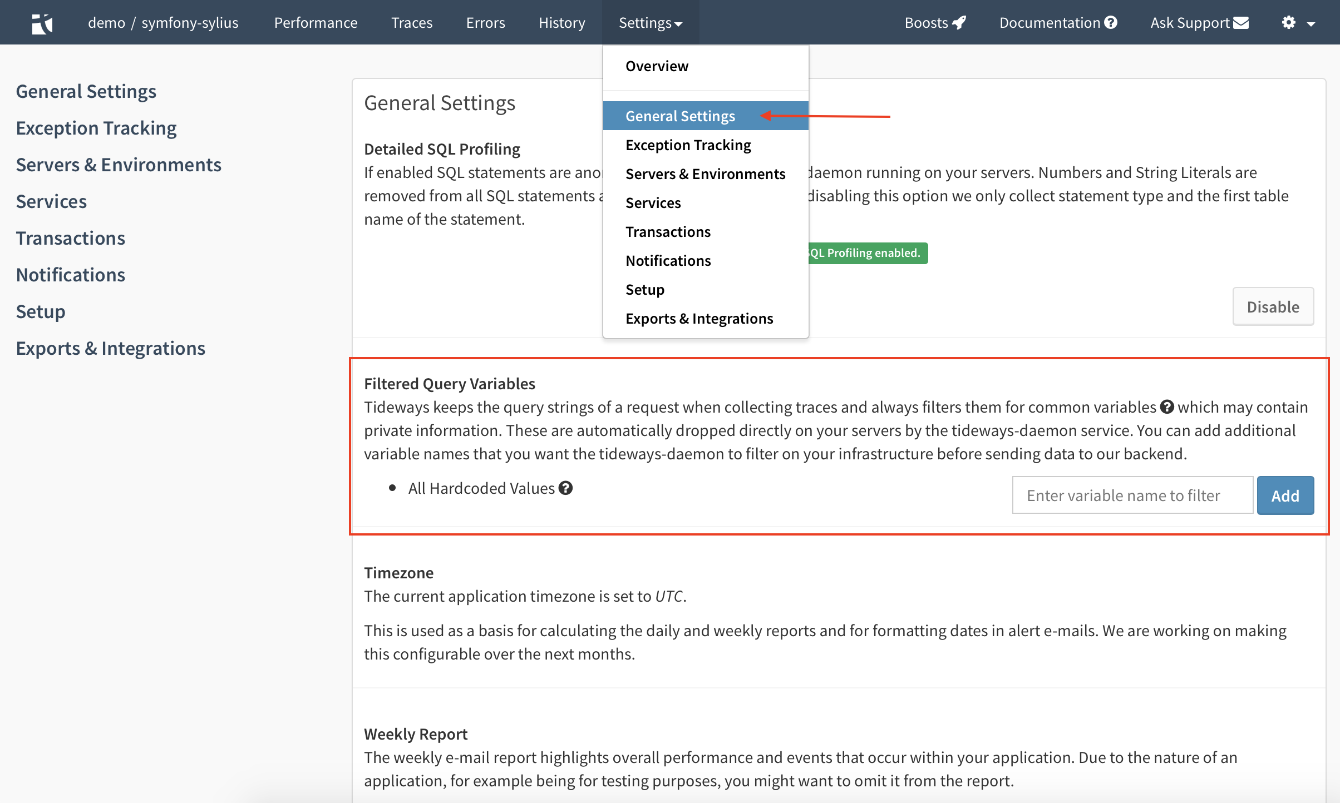The height and width of the screenshot is (803, 1340).
Task: Open Setup in left sidebar
Action: 41,311
